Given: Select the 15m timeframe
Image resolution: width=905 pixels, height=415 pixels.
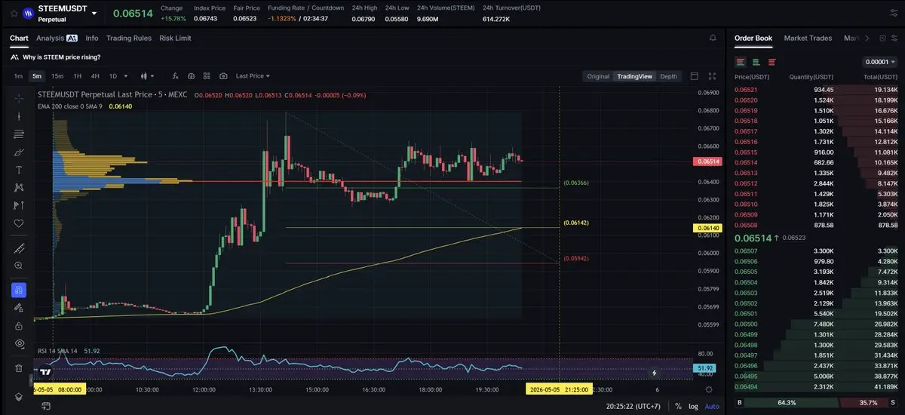Looking at the screenshot, I should tap(57, 76).
